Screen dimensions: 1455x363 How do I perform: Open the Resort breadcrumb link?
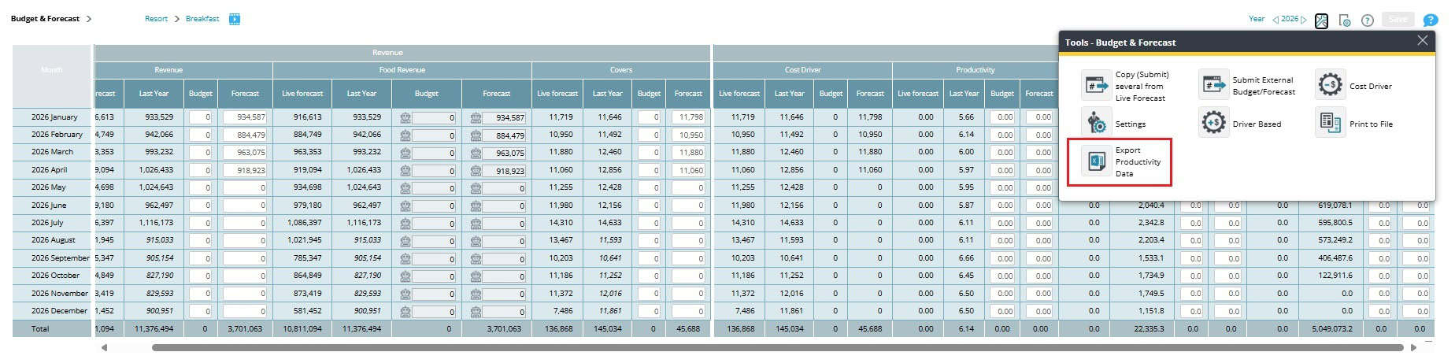coord(156,19)
